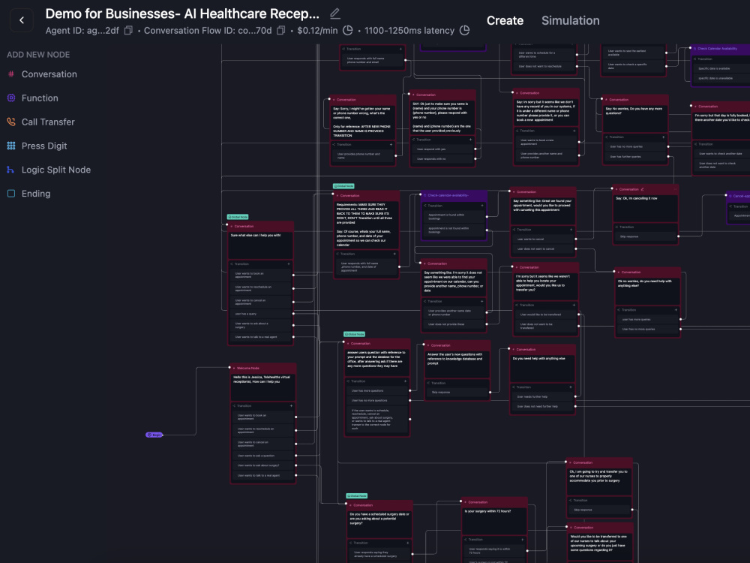
Task: Edit 'Say: Ok, im cancelling it now' prompt text
Action: coord(646,207)
